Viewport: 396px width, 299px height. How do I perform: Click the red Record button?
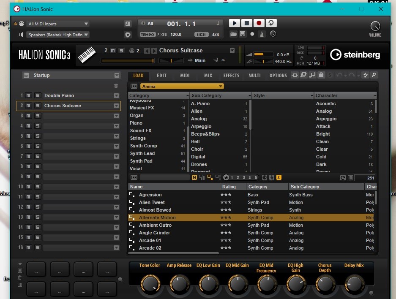tap(259, 23)
